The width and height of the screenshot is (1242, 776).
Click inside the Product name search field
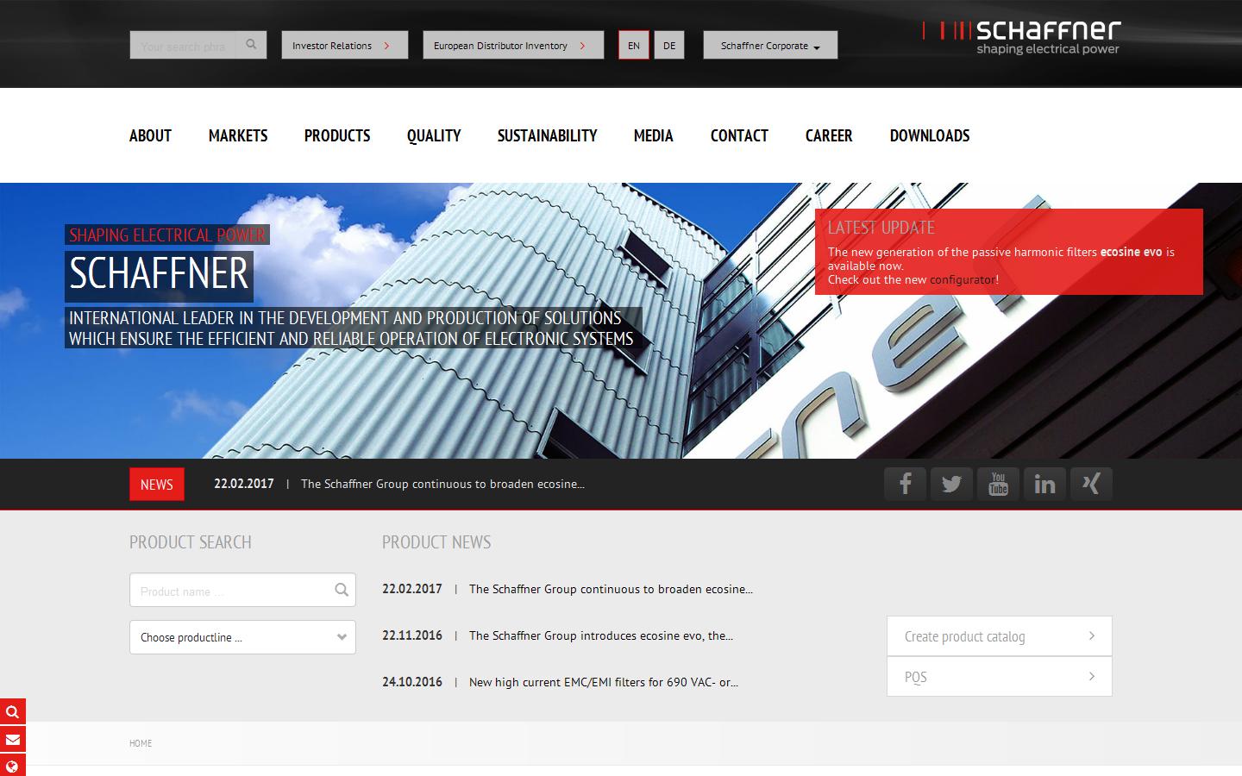[x=224, y=590]
